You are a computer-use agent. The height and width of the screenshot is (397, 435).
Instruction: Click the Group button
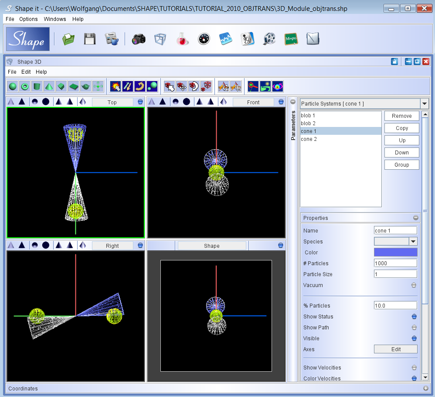tap(402, 165)
